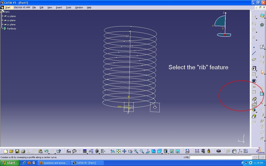Open the Sketcher tool

pyautogui.click(x=262, y=46)
